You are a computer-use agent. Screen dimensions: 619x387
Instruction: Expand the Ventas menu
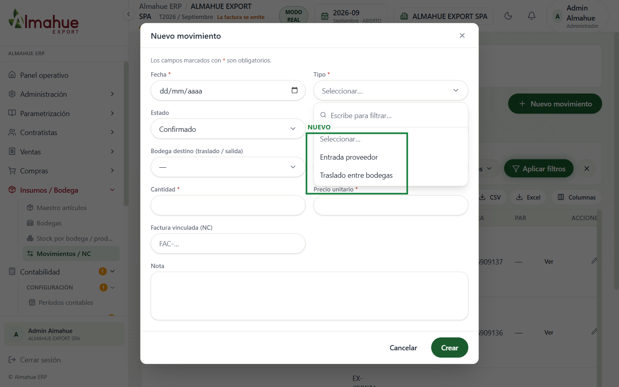coord(62,152)
